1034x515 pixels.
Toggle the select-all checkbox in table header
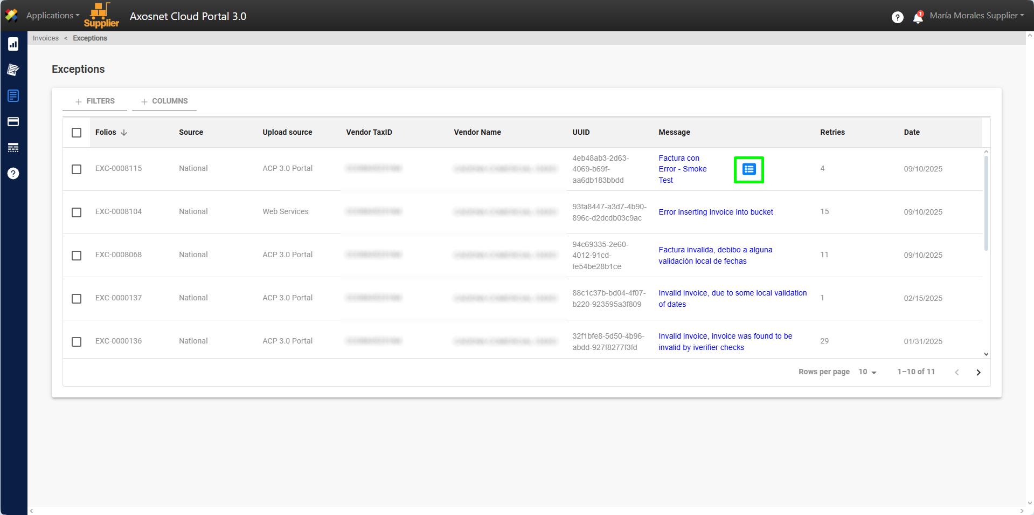point(77,133)
